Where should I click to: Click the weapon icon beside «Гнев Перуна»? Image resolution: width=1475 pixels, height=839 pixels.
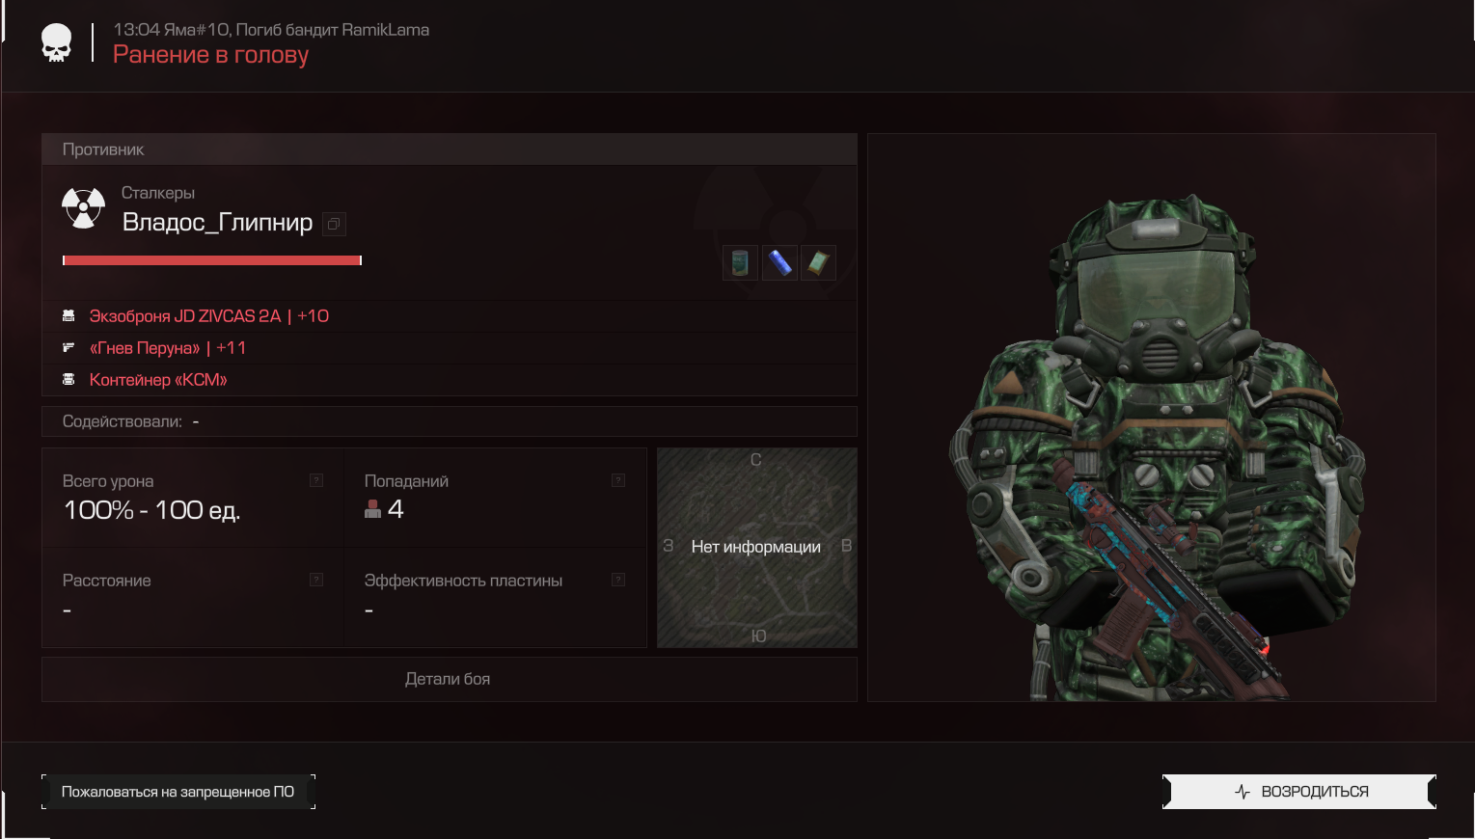(68, 348)
